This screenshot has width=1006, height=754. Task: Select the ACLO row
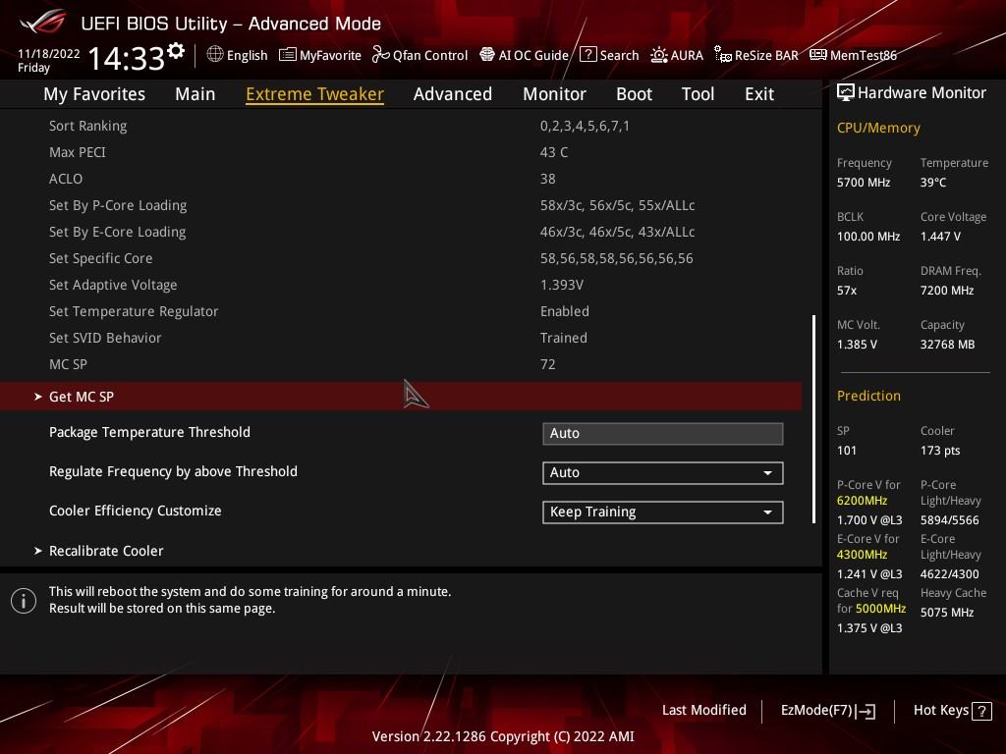coord(401,179)
